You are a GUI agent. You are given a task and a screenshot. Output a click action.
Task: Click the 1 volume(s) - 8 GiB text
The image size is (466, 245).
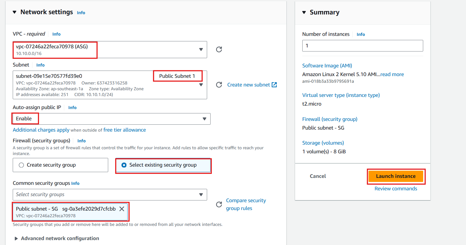click(x=324, y=152)
